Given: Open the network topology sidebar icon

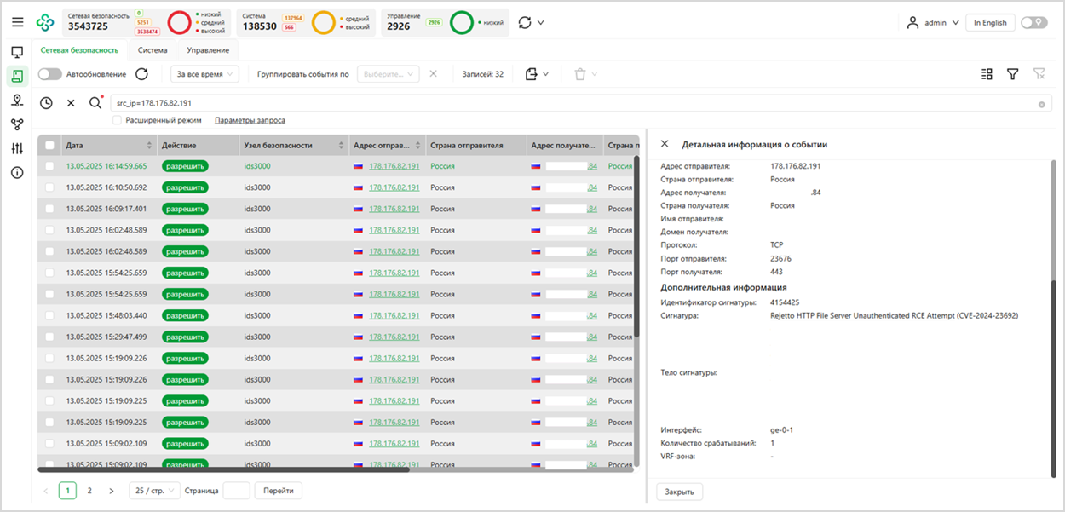Looking at the screenshot, I should point(17,124).
